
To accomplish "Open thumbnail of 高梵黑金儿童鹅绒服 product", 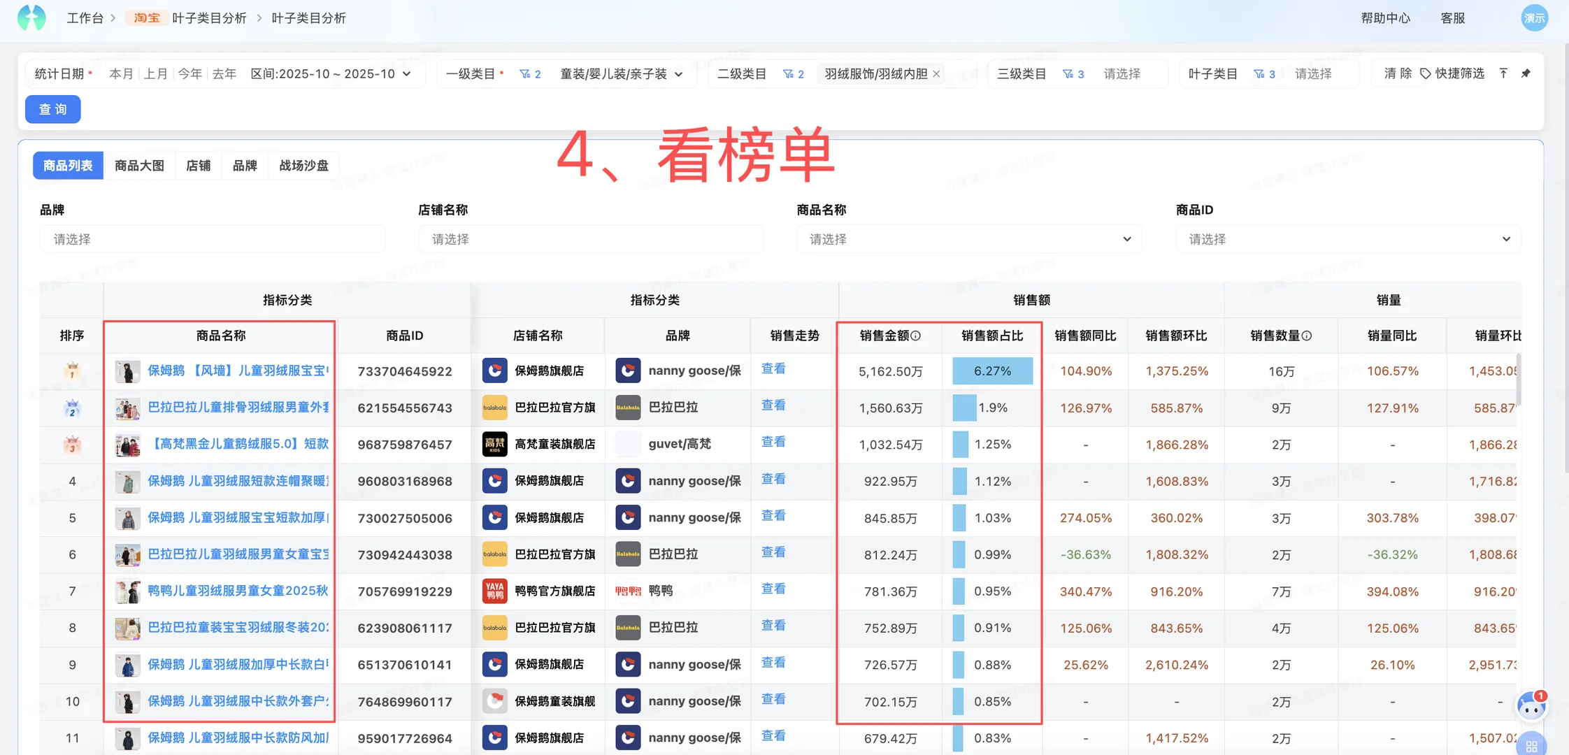I will point(127,445).
